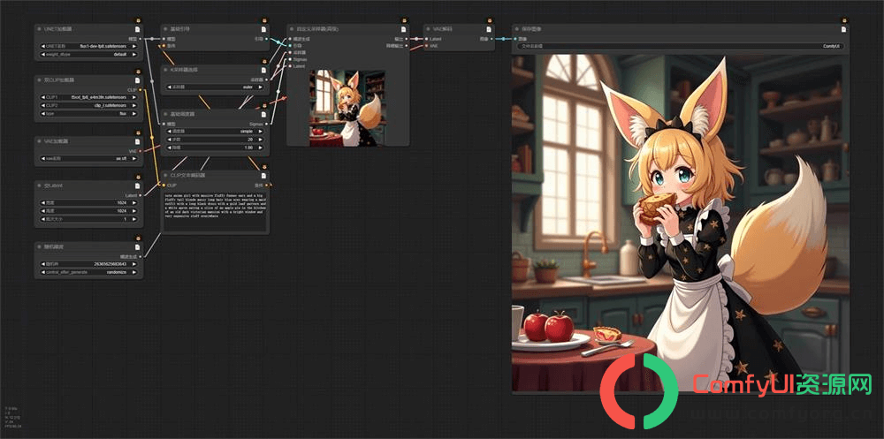Screen dimensions: 884x439
Task: Click the Latent input slot on the VAE解码 node
Action: pos(427,39)
